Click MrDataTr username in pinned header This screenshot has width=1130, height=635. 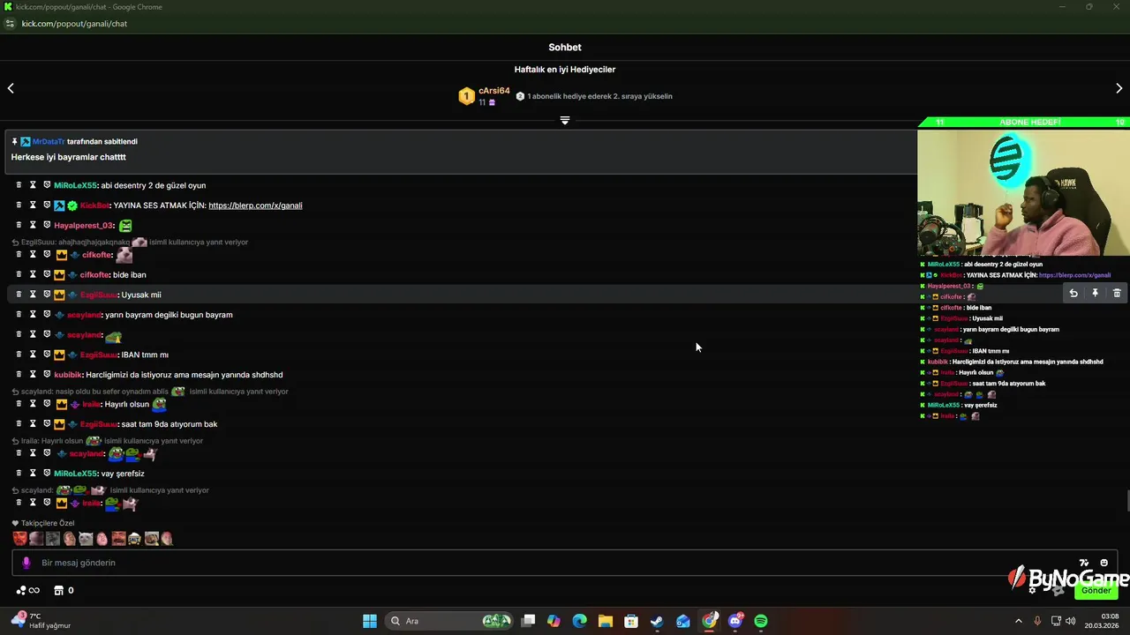click(48, 141)
